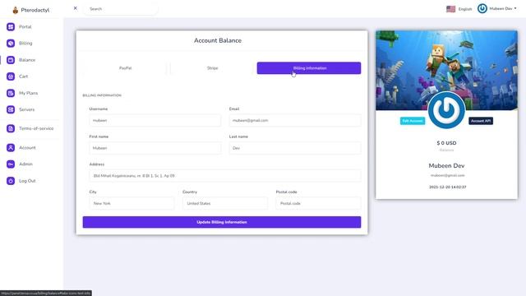The width and height of the screenshot is (526, 296).
Task: Click the Account menu label
Action: point(27,148)
